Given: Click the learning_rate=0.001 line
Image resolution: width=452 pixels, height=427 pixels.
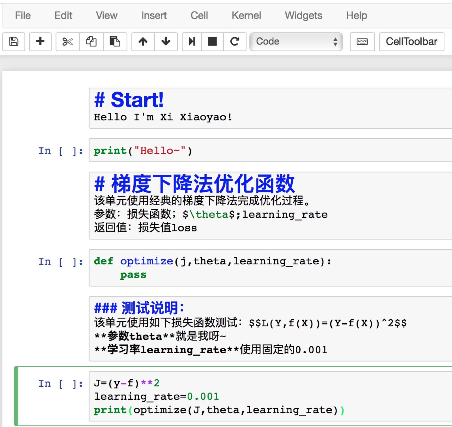Looking at the screenshot, I should pos(156,397).
